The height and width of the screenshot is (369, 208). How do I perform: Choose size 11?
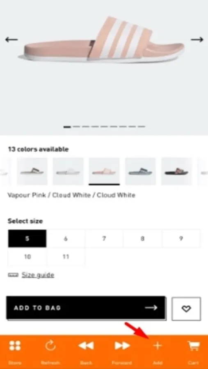66,257
